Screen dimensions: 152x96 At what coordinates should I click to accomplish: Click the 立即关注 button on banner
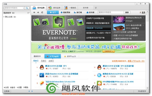click(109, 51)
